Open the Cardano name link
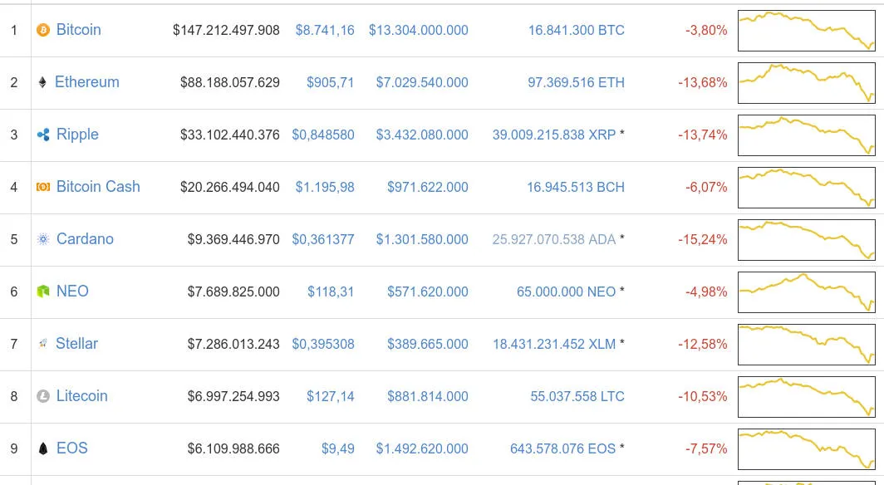 point(85,239)
